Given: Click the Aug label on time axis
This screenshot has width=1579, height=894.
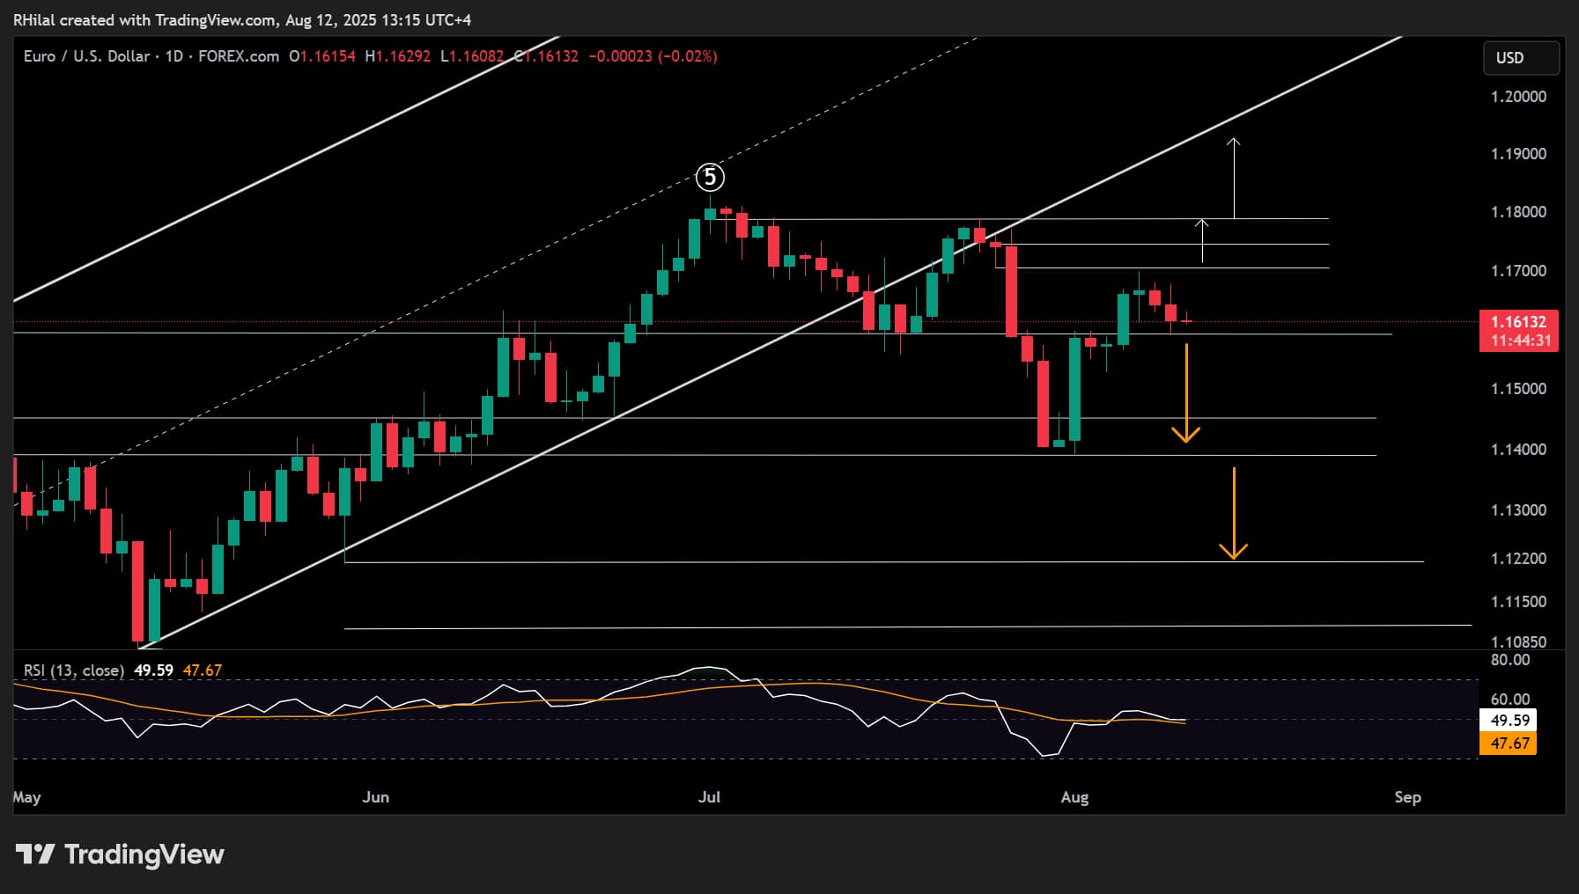Looking at the screenshot, I should click(1074, 797).
